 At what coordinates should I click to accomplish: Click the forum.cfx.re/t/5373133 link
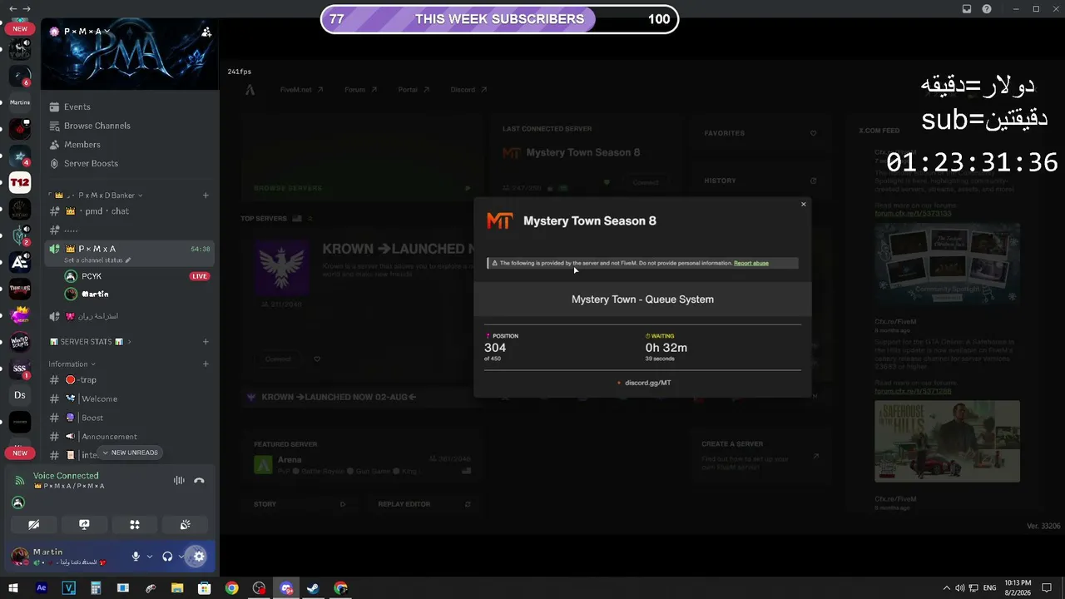point(913,214)
